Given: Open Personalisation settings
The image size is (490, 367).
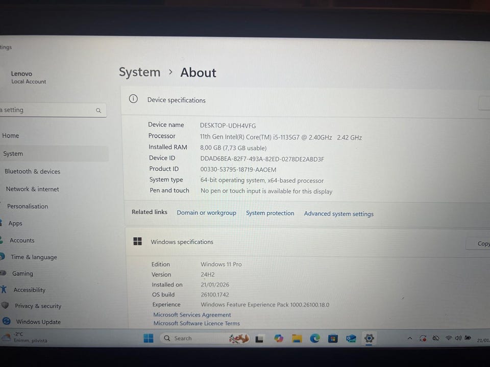Looking at the screenshot, I should click(x=28, y=206).
